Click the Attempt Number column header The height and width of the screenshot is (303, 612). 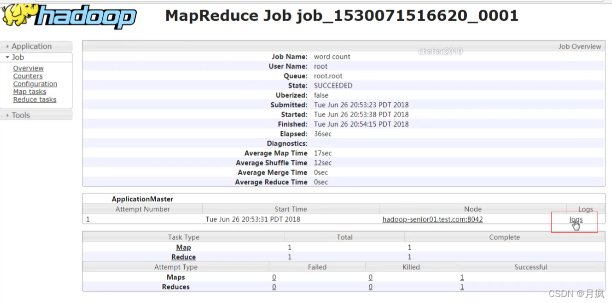(x=143, y=209)
